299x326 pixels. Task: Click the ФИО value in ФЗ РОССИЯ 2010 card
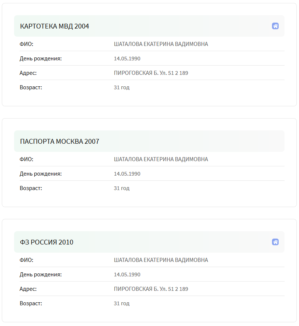(x=161, y=260)
